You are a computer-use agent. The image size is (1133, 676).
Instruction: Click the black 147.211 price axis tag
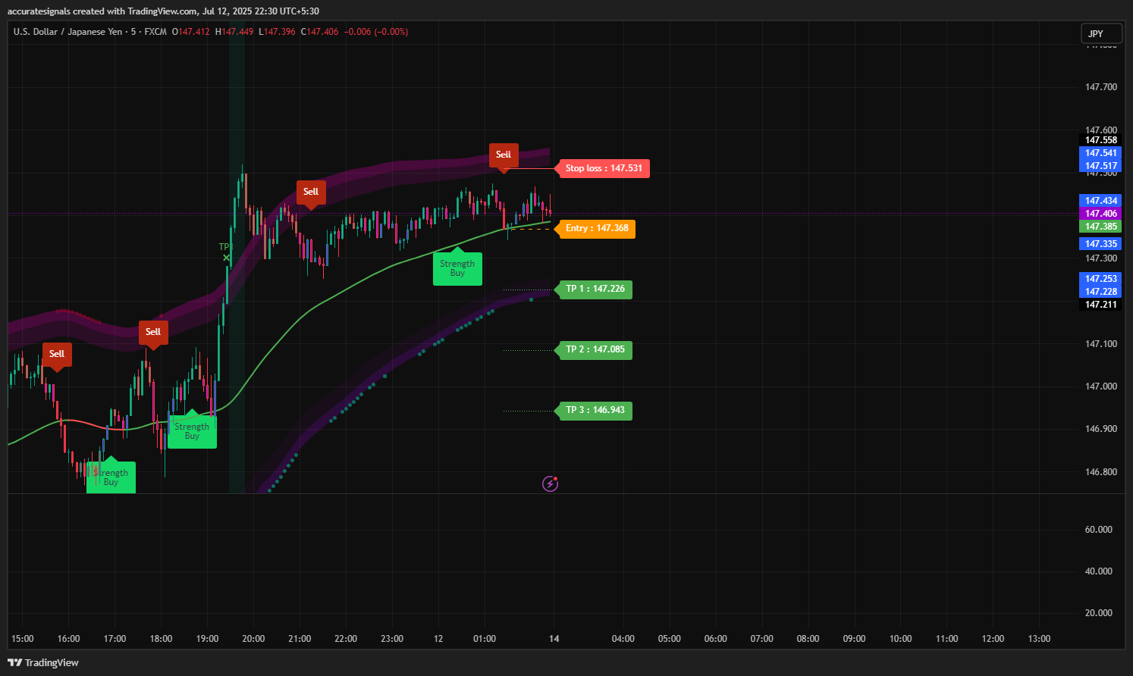tap(1100, 305)
